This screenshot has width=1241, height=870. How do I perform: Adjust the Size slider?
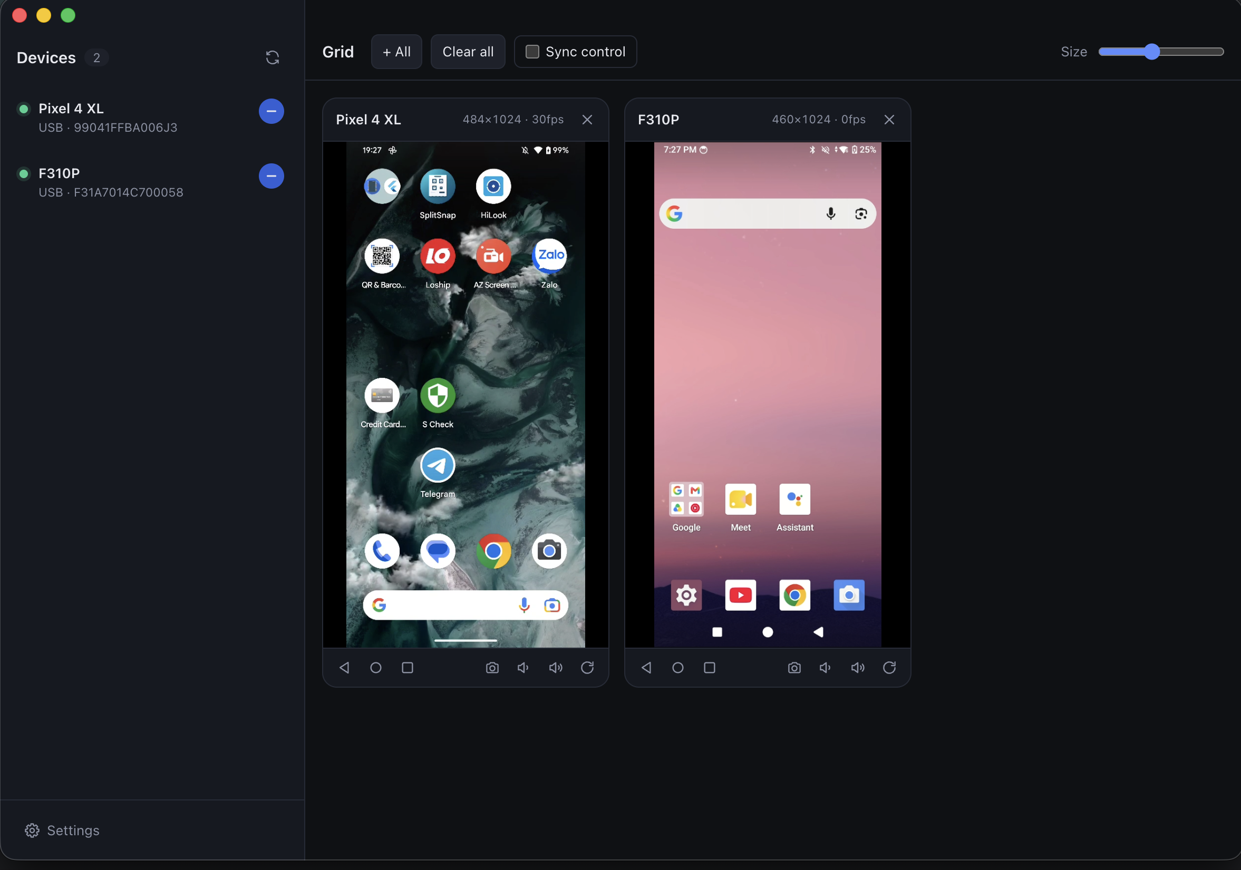point(1161,51)
